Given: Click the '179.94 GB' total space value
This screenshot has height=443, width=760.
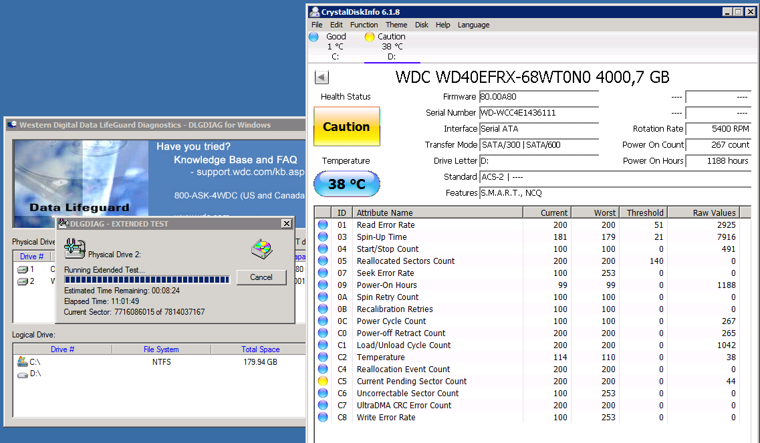Looking at the screenshot, I should pos(260,362).
